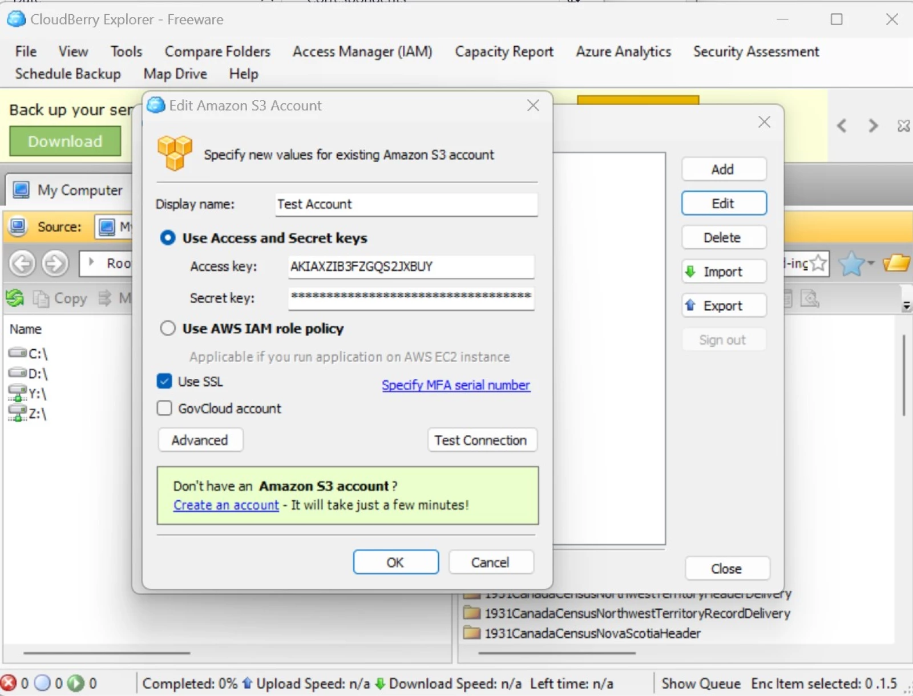Screen dimensions: 913x696
Task: Open 1931CanadaCensusNorthwestTerritoryRecordDelivery folder
Action: click(627, 613)
